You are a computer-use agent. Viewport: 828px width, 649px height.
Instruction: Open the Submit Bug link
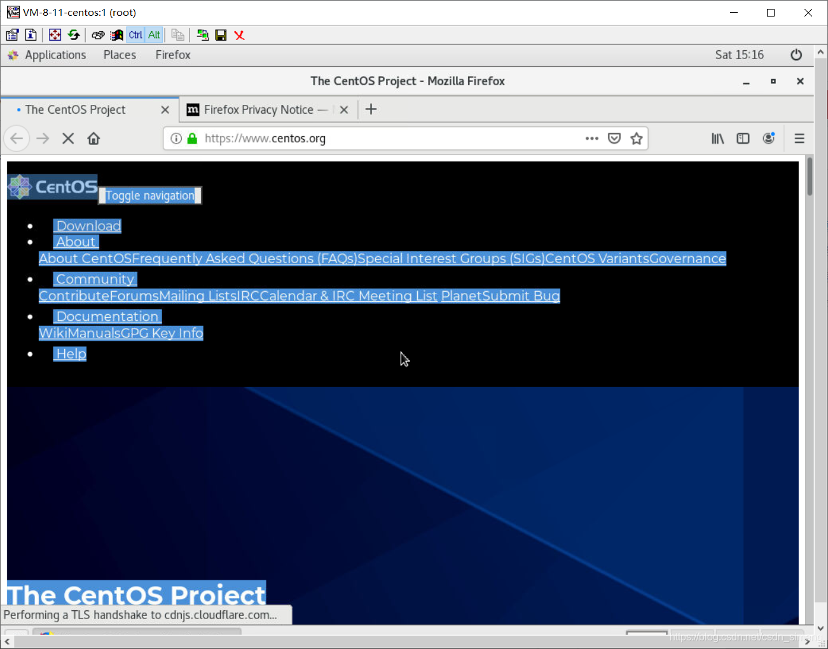[x=521, y=296]
